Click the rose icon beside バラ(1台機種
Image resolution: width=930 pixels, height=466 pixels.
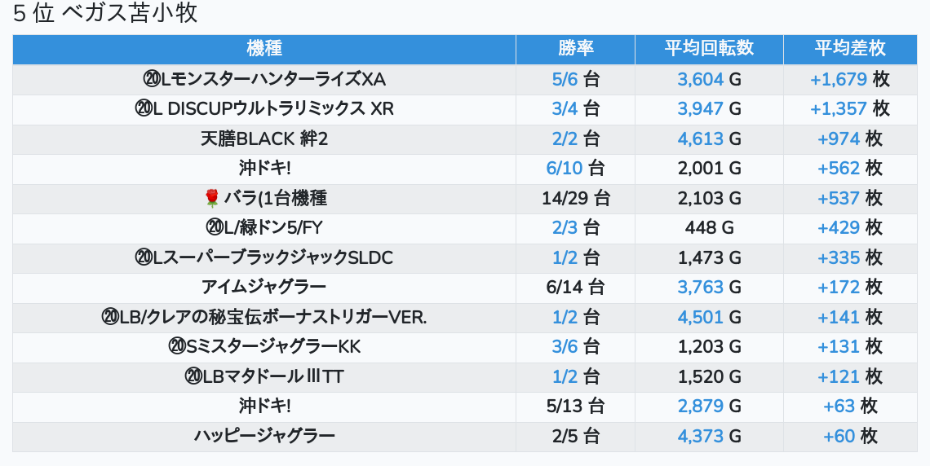pos(212,198)
